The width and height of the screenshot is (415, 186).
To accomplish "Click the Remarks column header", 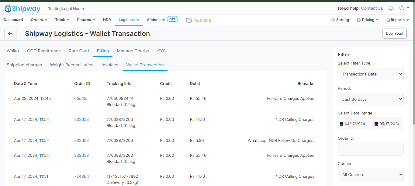I will [x=306, y=84].
